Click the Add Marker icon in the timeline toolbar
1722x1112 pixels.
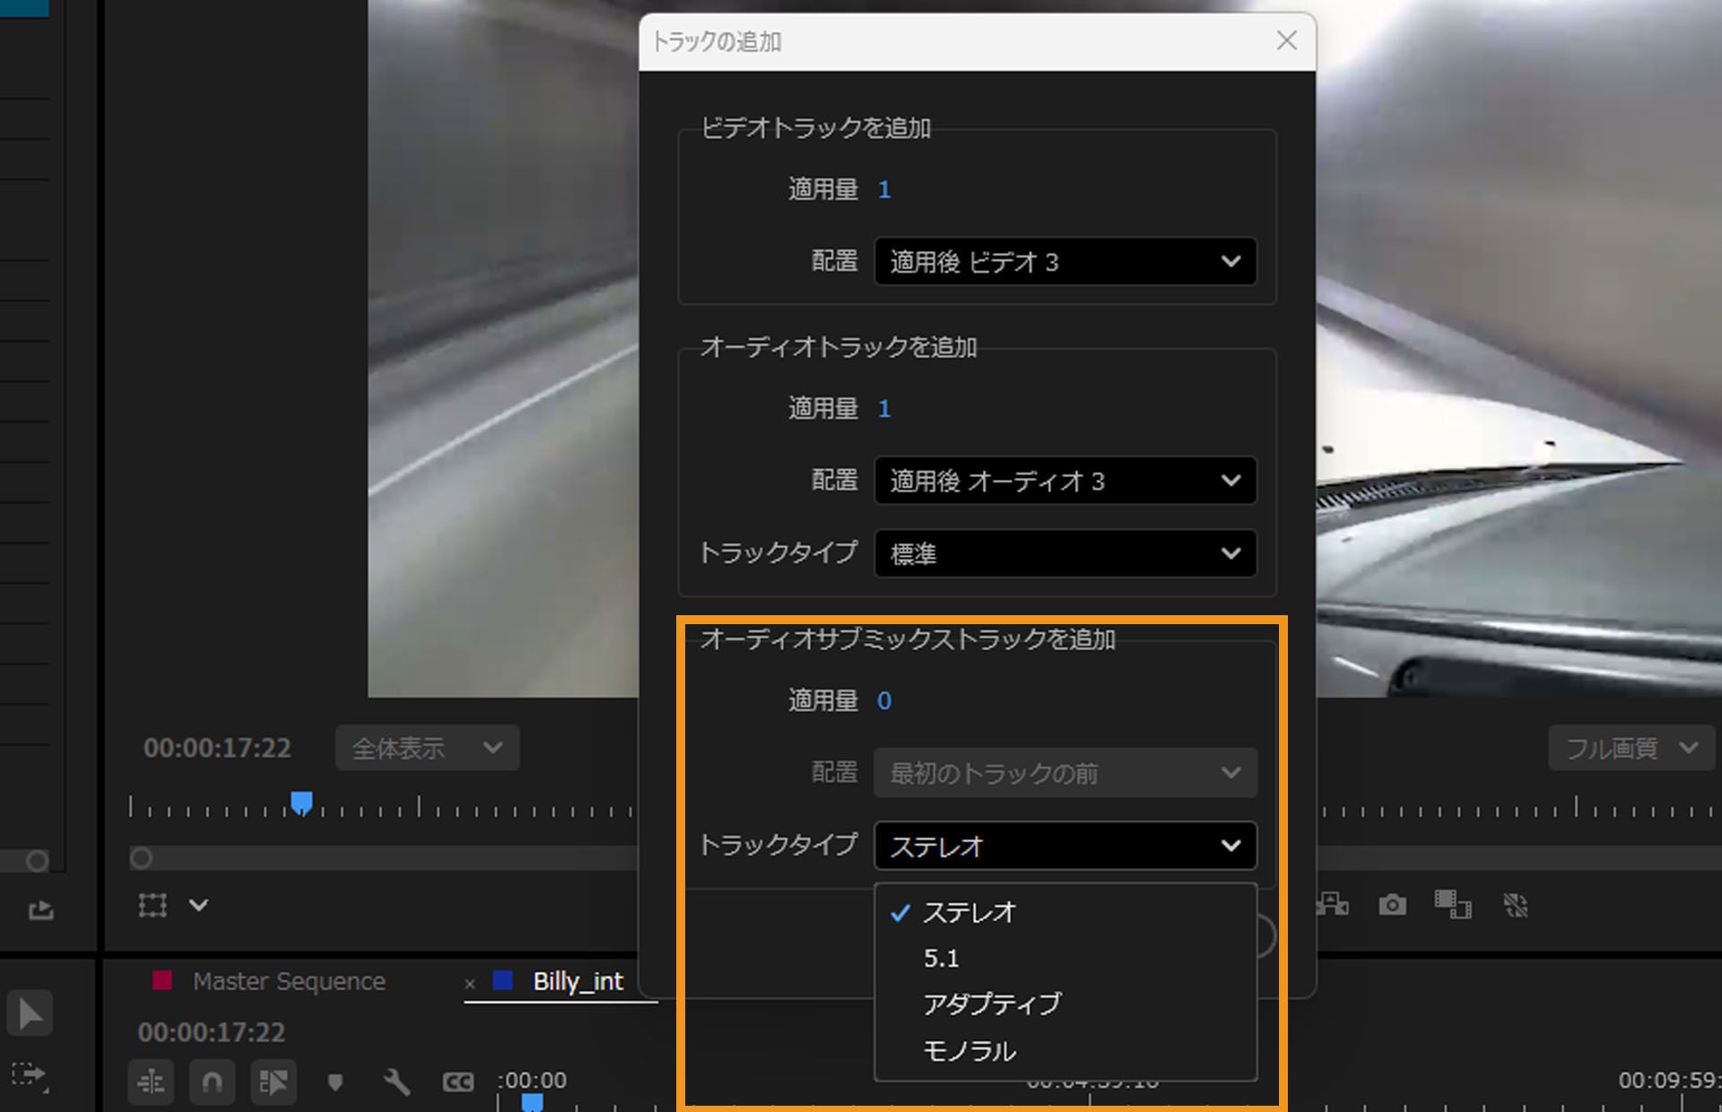335,1082
